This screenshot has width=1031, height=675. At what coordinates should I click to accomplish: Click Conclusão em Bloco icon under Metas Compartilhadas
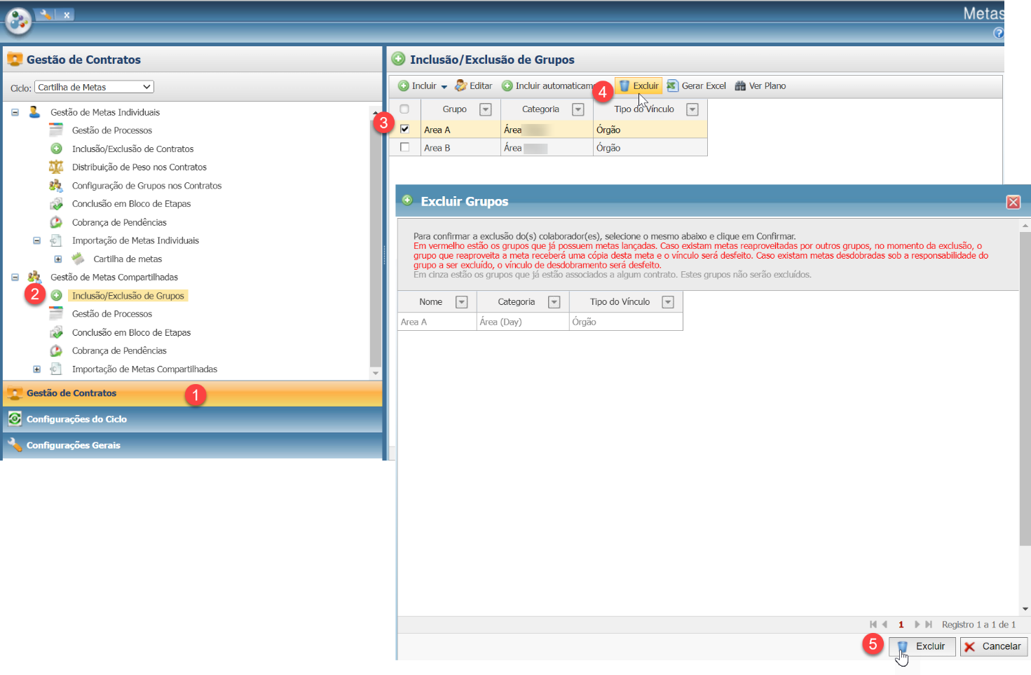tap(56, 332)
